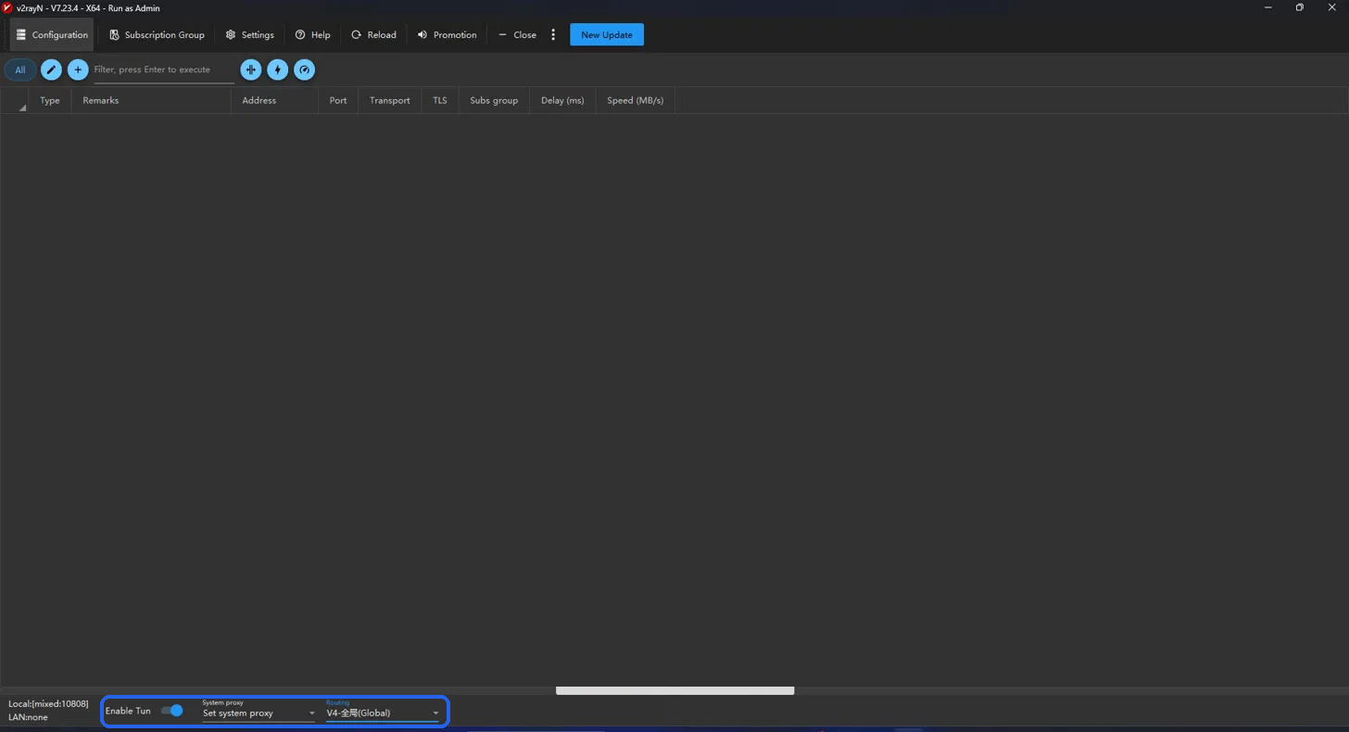The image size is (1349, 732).
Task: Sort by the Transport column header
Action: [x=389, y=100]
